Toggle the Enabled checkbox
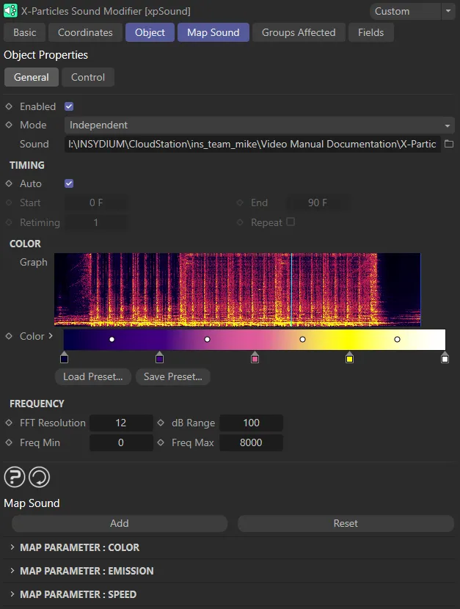 point(69,106)
